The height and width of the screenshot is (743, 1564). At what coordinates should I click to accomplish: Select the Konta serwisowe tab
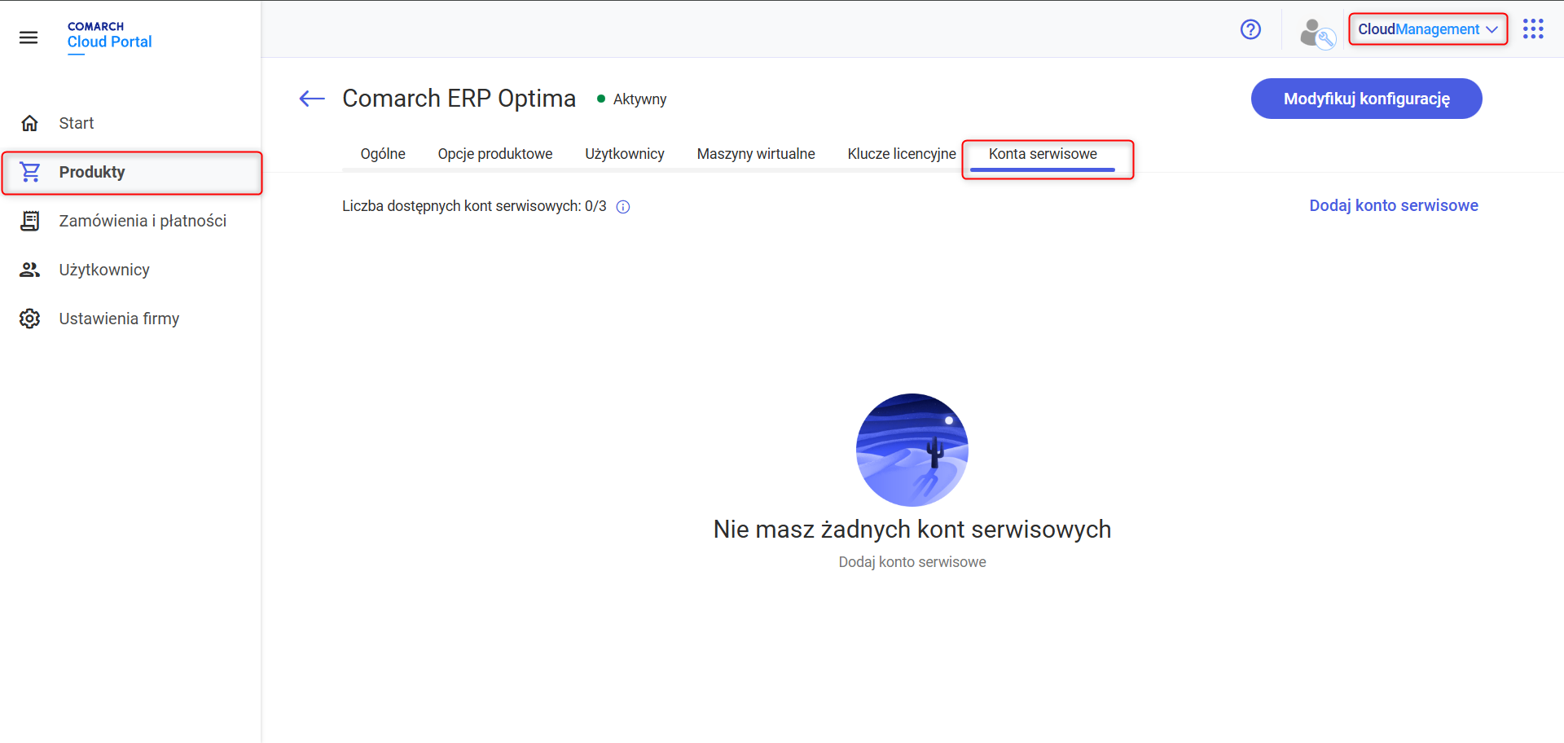(x=1043, y=154)
